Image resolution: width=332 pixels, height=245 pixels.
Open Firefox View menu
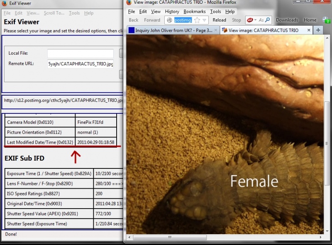[x=156, y=12]
